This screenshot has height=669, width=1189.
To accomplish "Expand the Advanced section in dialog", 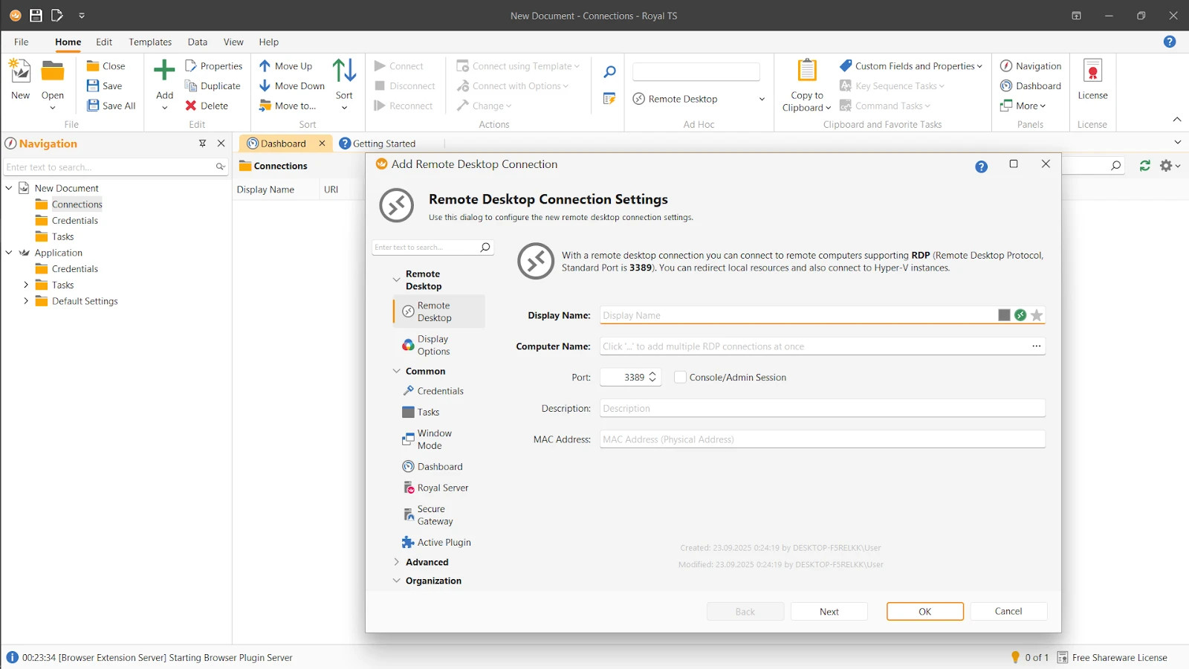I will 397,563.
